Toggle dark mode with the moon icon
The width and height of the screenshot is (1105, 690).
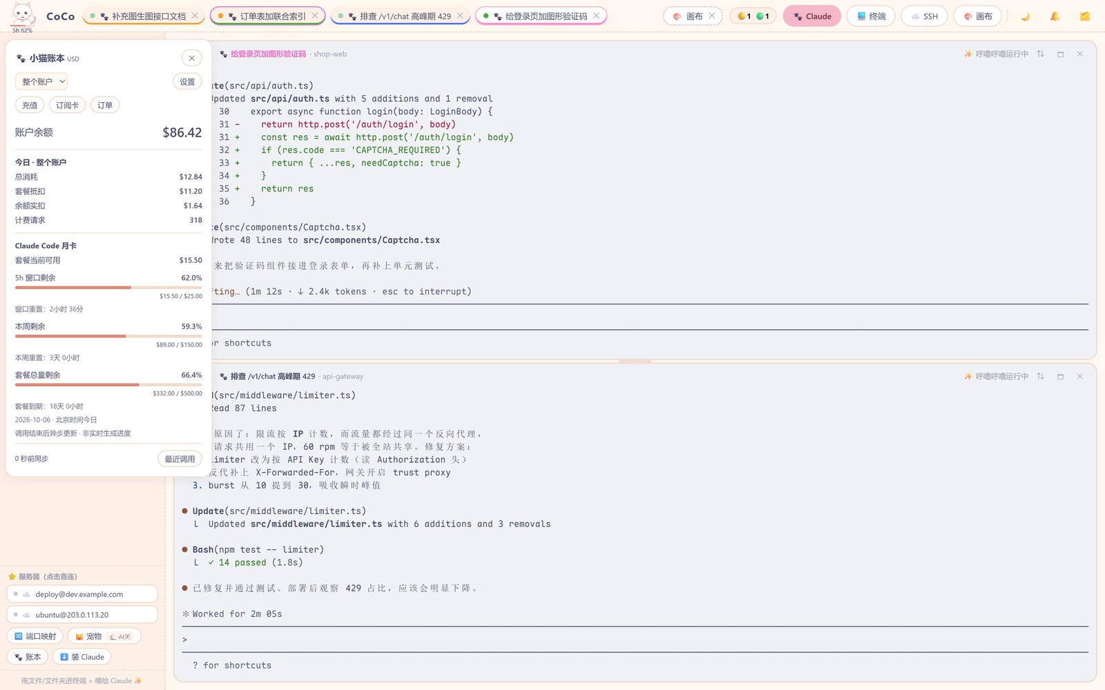(x=1025, y=16)
